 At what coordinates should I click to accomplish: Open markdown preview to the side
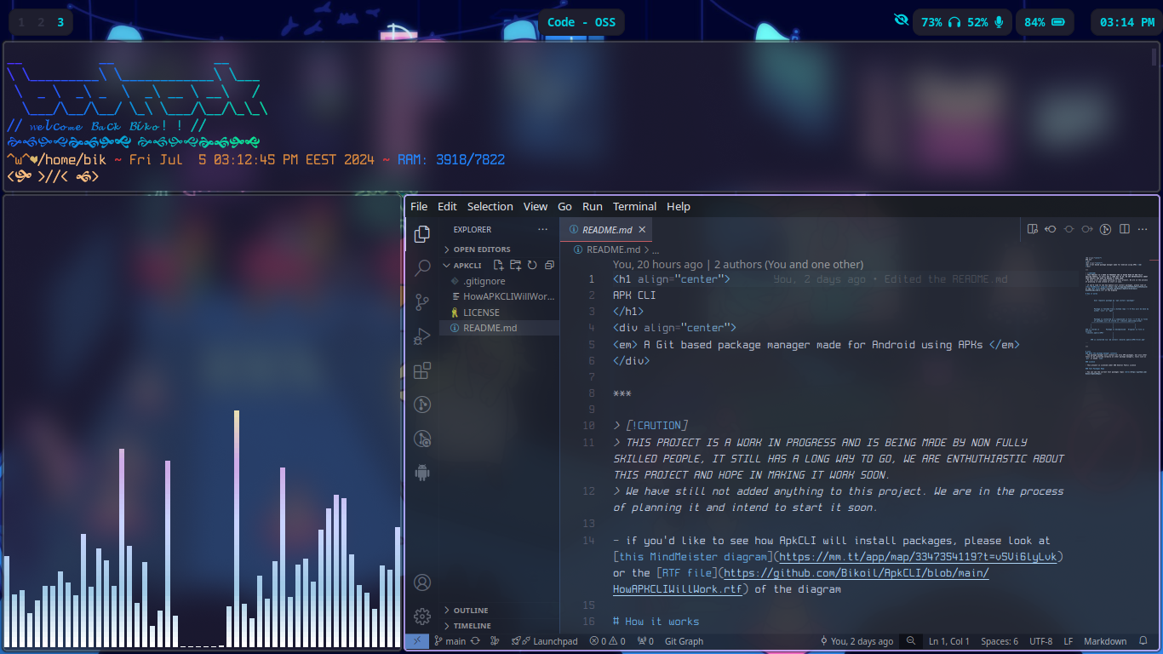1033,229
